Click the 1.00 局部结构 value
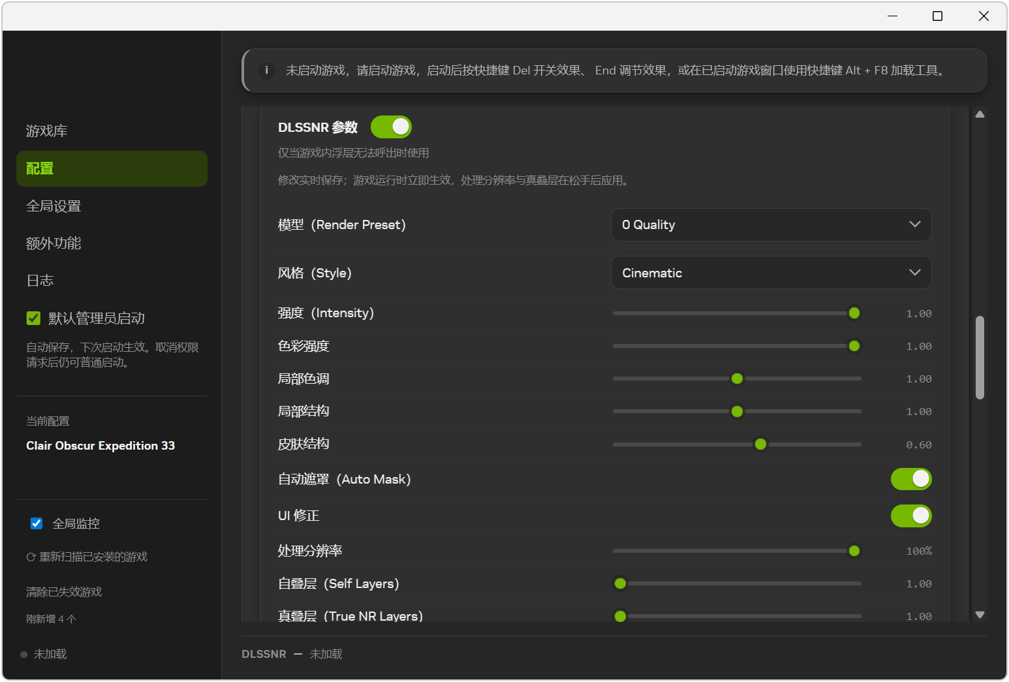Screen dimensions: 1009x682 918,412
